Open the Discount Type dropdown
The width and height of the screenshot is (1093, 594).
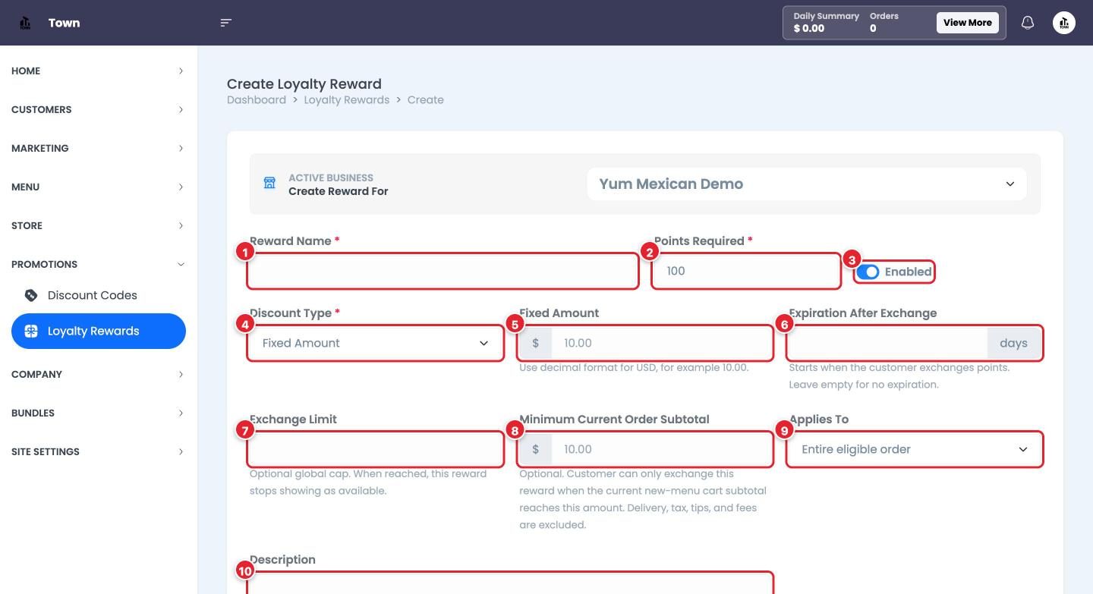click(376, 343)
